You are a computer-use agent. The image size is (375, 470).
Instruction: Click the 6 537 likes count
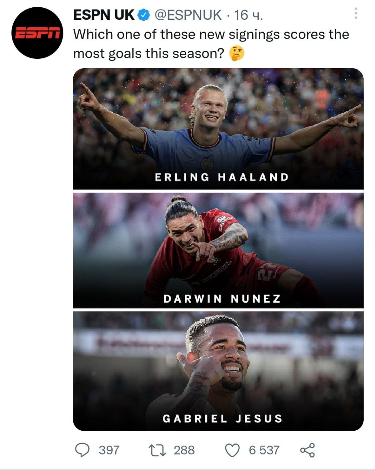(x=264, y=450)
